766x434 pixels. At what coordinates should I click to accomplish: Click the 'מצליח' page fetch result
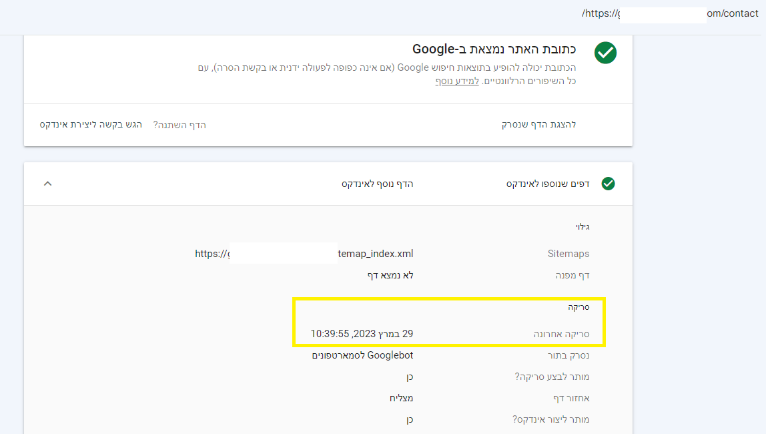[x=401, y=398]
